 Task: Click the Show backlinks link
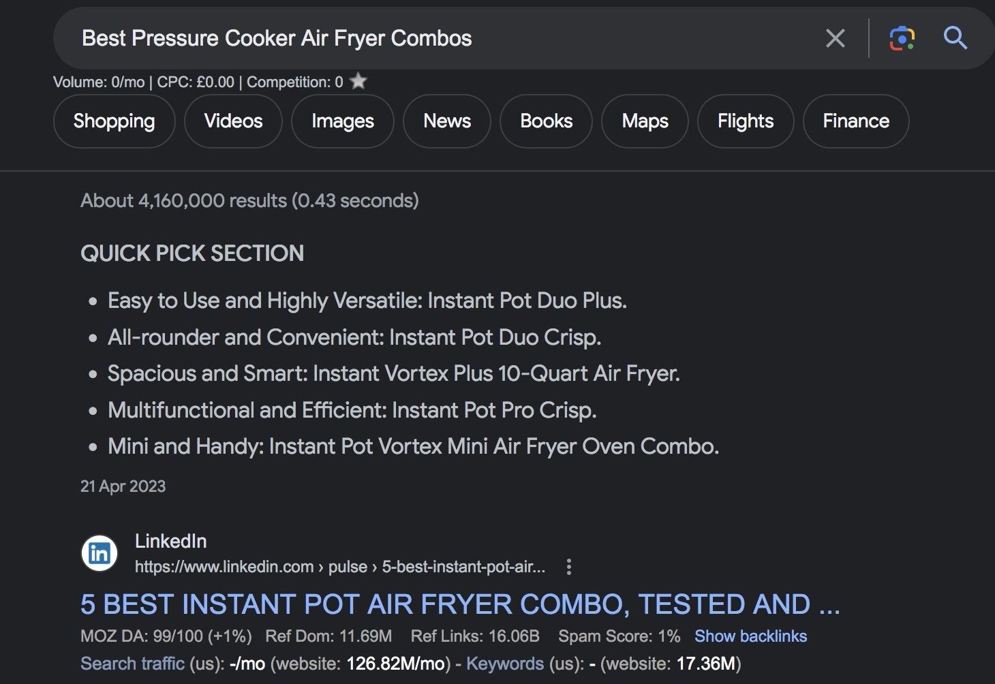750,636
